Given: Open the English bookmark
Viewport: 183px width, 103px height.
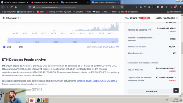Looking at the screenshot, I should point(68,12).
